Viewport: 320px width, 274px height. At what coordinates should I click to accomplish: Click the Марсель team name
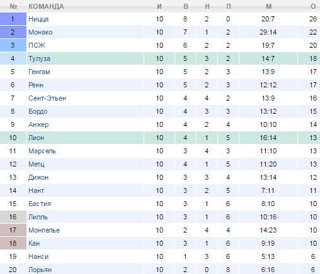coord(42,151)
